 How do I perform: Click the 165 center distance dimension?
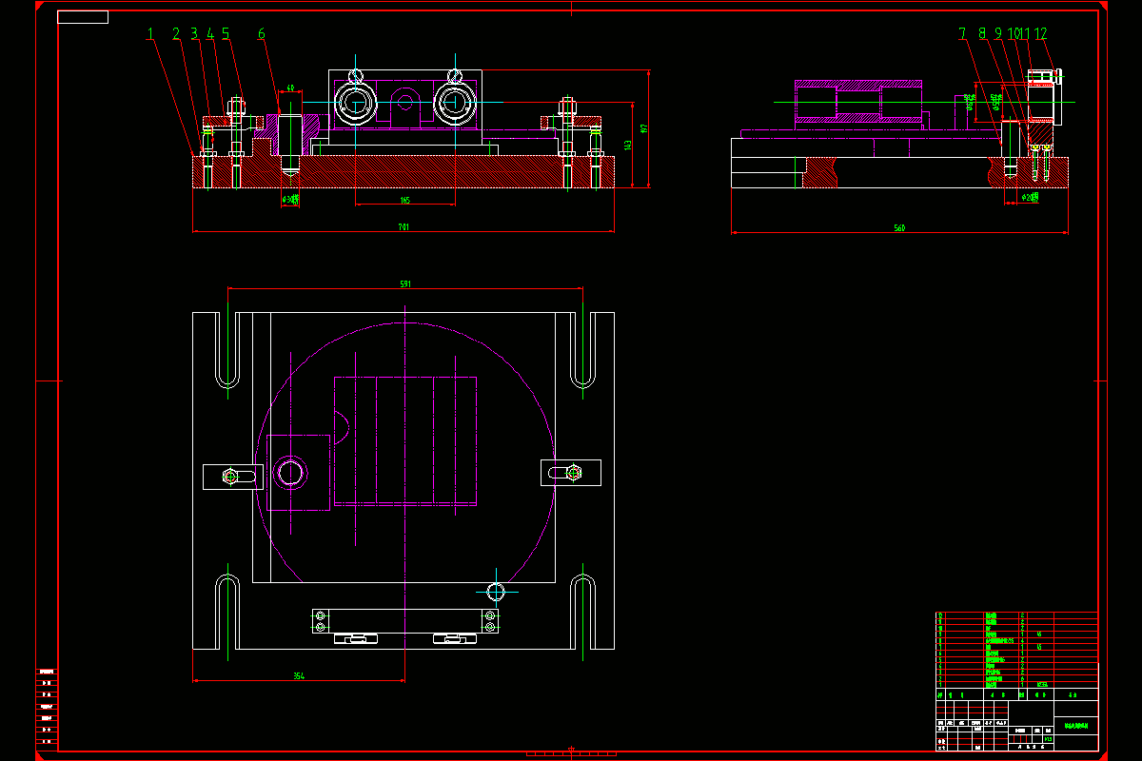pos(404,201)
